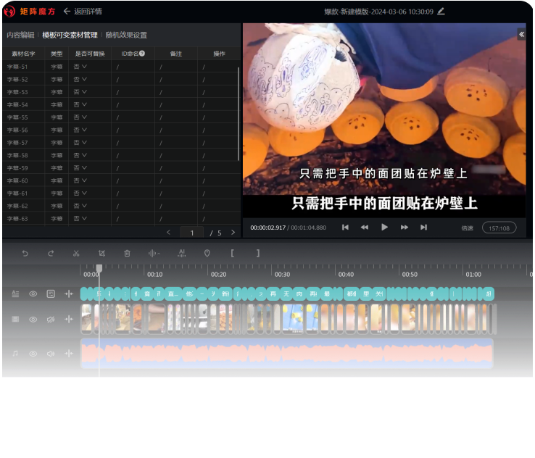Edit the template title with pencil icon
This screenshot has height=458, width=535.
(441, 12)
